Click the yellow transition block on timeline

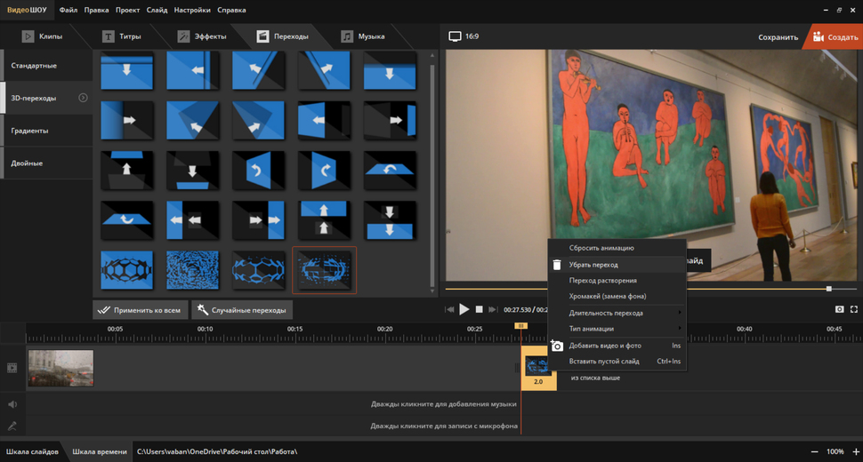pyautogui.click(x=538, y=368)
